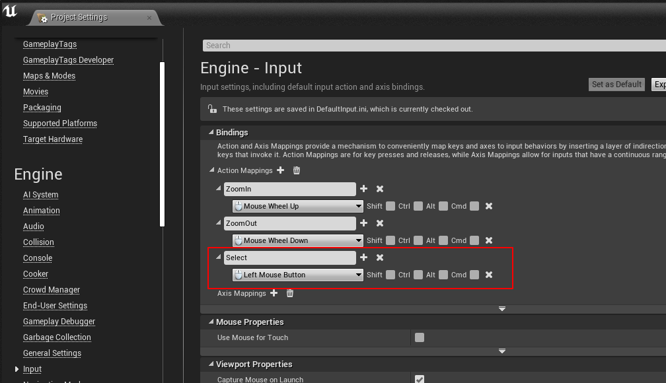
Task: Open Maps & Modes settings
Action: coord(50,75)
